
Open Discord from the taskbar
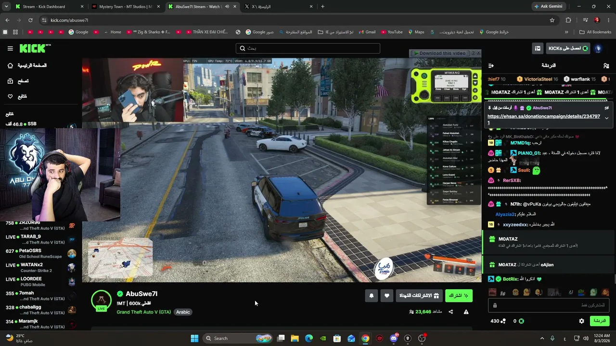(394, 338)
